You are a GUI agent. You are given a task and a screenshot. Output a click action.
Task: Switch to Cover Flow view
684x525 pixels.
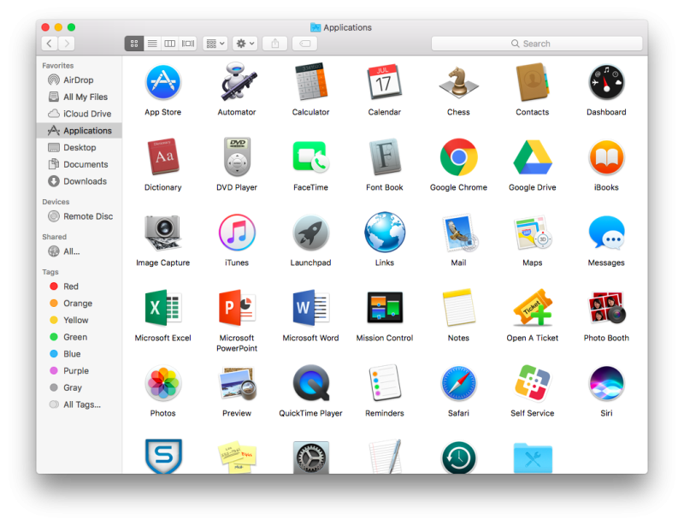coord(187,43)
